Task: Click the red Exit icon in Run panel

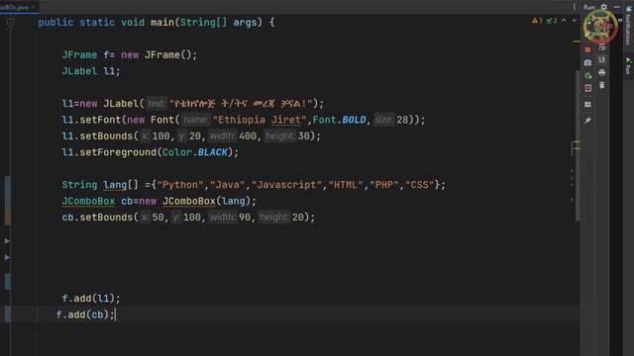Action: 587,88
